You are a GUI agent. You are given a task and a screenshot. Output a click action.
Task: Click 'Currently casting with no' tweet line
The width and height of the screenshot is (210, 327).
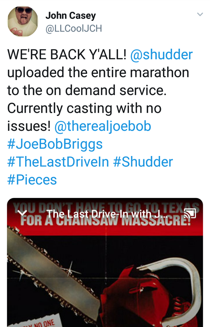click(x=84, y=108)
